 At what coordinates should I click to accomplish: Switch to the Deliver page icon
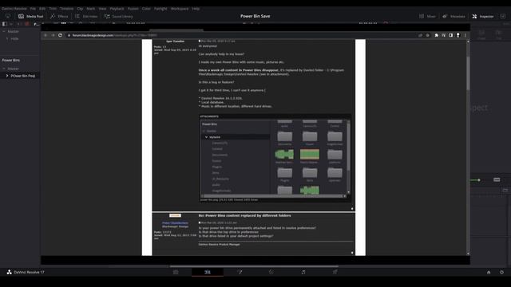pos(335,272)
